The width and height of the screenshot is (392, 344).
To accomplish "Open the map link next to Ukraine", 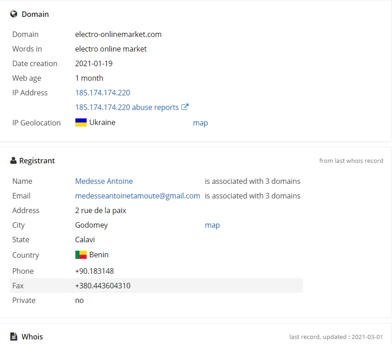I will tap(200, 123).
